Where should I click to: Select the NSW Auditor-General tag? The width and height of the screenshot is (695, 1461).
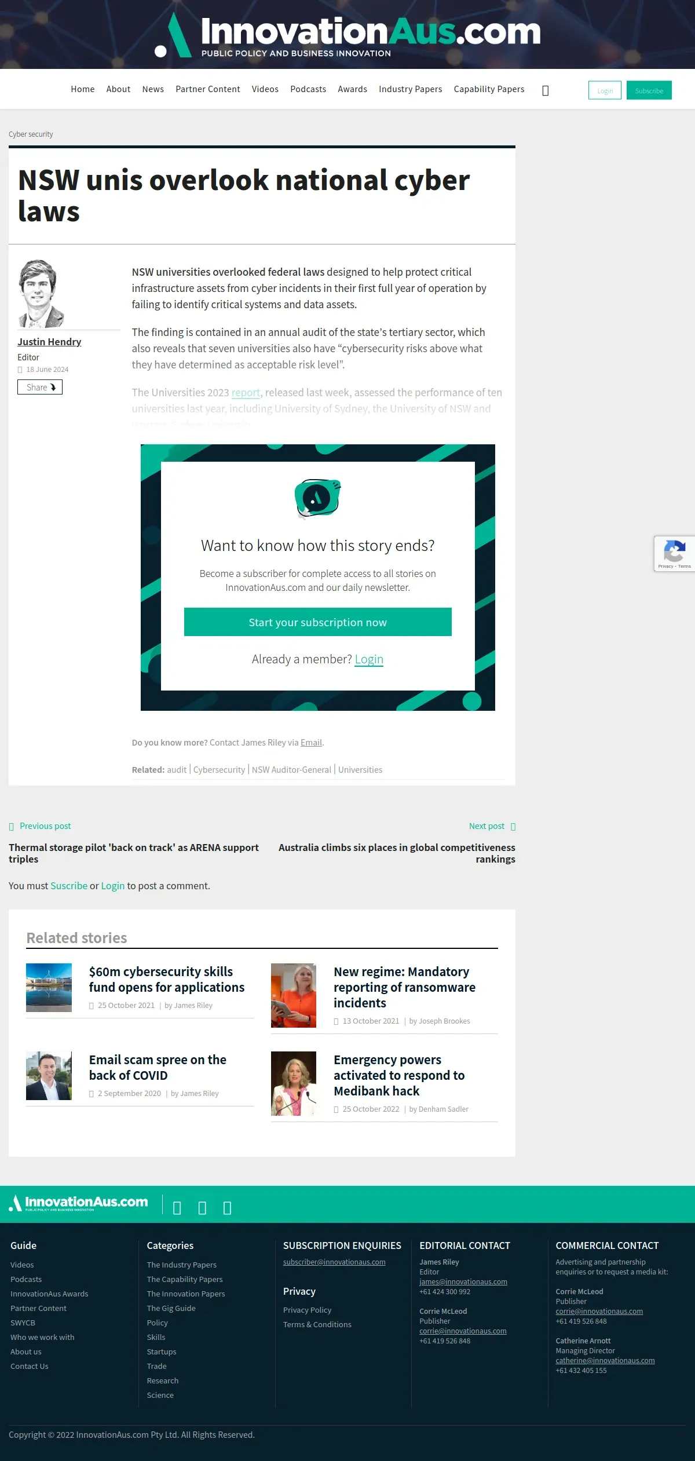pyautogui.click(x=291, y=770)
